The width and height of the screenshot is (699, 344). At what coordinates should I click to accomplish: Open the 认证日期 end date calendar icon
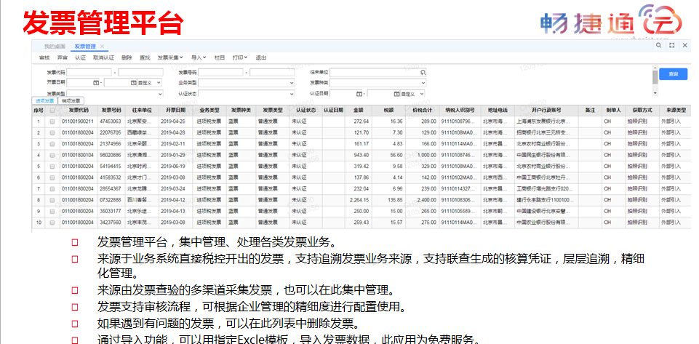tap(396, 94)
